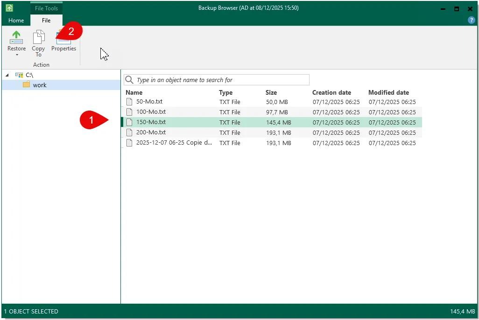Screen dimensions: 479x320
Task: Select the 200-Mo.txt file row
Action: [x=151, y=132]
